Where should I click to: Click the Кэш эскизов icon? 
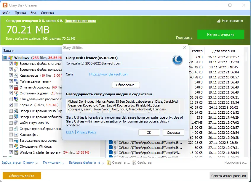point(16,75)
